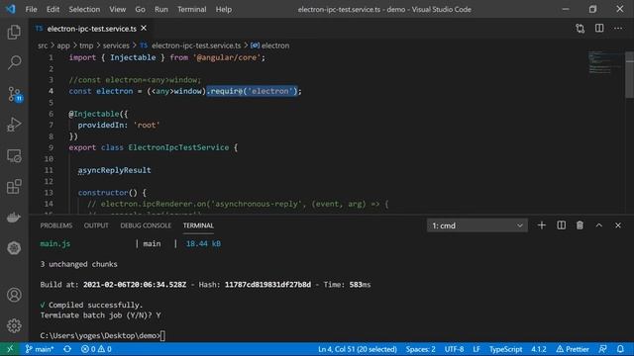Screen dimensions: 634x356
Task: Open the Manage gear settings icon
Action: pyautogui.click(x=14, y=325)
